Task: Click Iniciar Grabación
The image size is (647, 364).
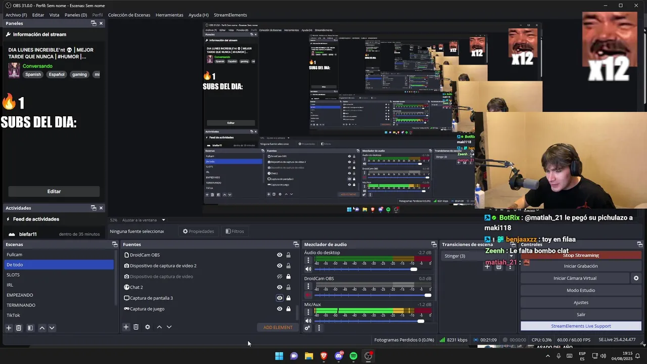Action: (581, 266)
